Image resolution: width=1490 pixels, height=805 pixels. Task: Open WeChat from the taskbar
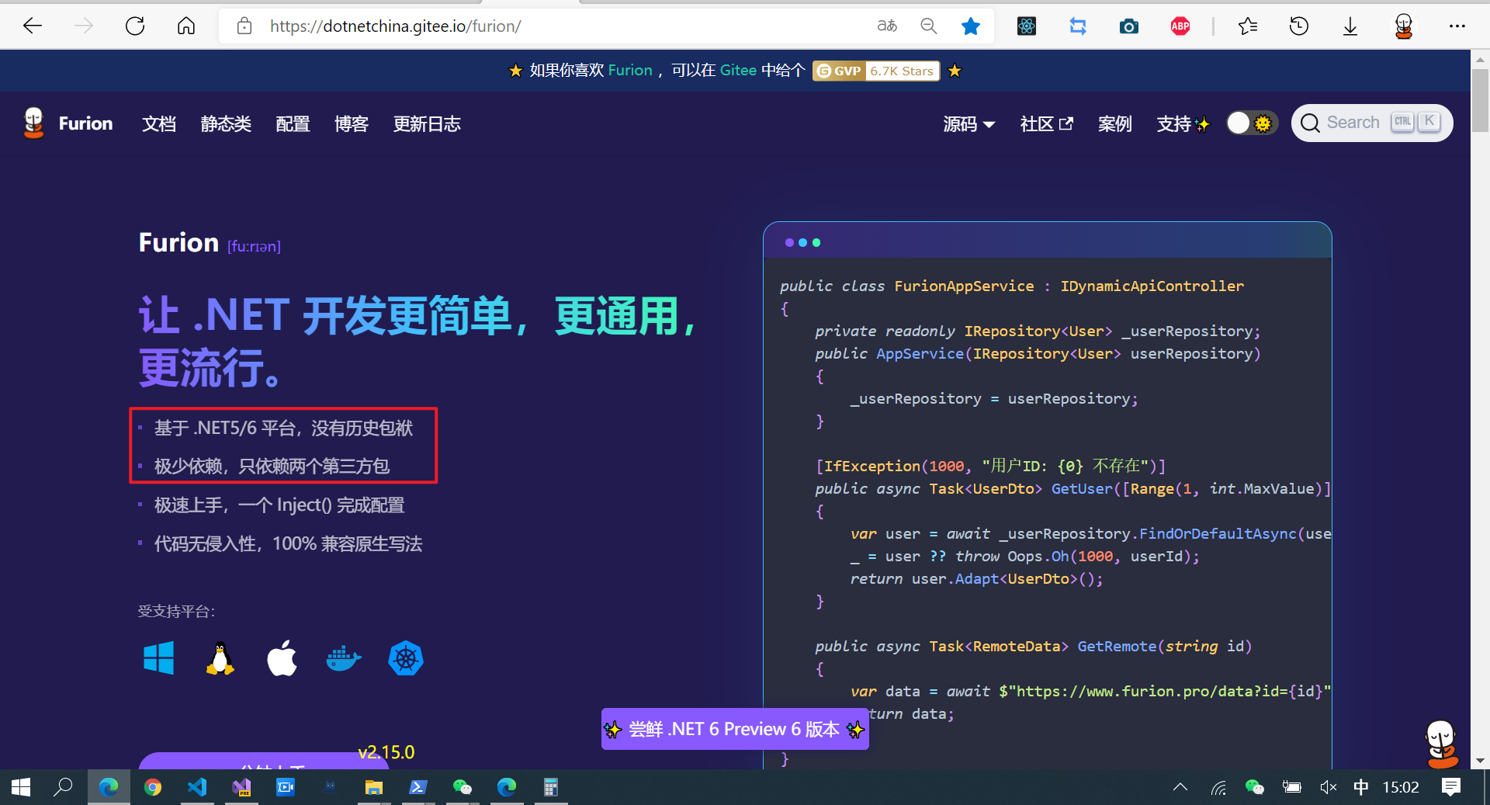pos(463,787)
